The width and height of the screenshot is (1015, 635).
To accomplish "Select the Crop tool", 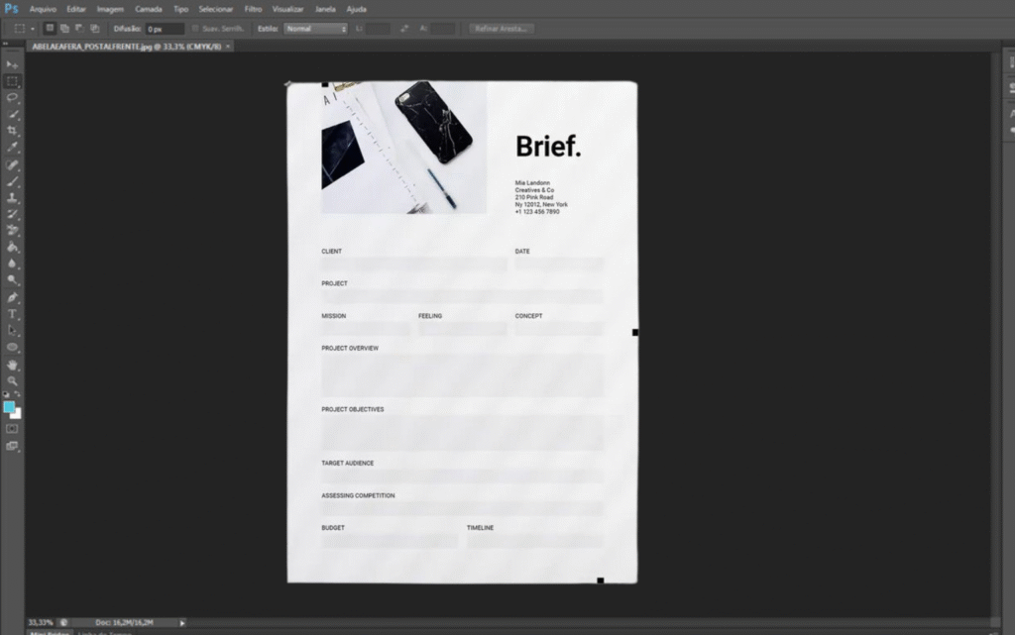I will [13, 131].
